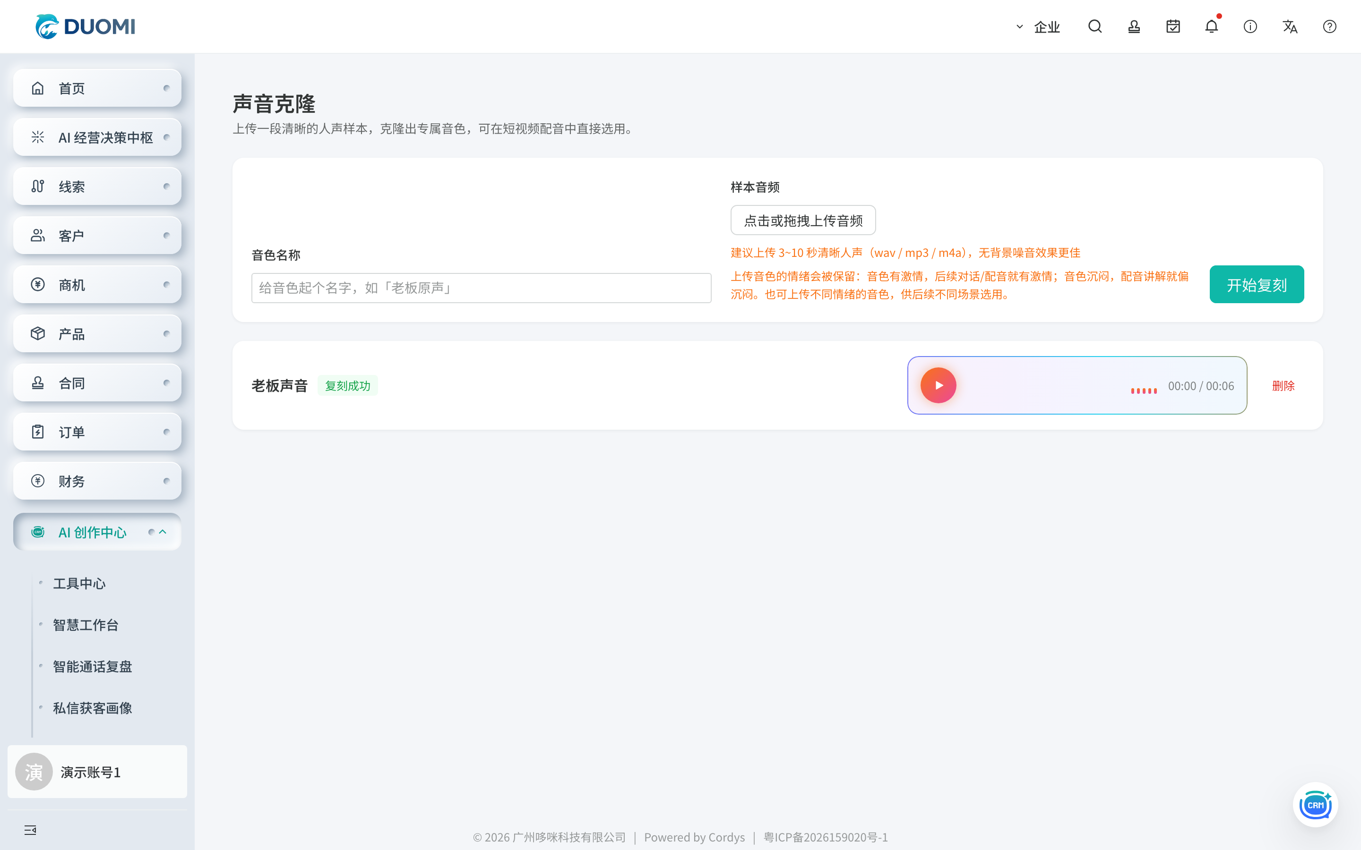Play the 老板声音 audio sample
Viewport: 1361px width, 850px height.
pyautogui.click(x=938, y=385)
